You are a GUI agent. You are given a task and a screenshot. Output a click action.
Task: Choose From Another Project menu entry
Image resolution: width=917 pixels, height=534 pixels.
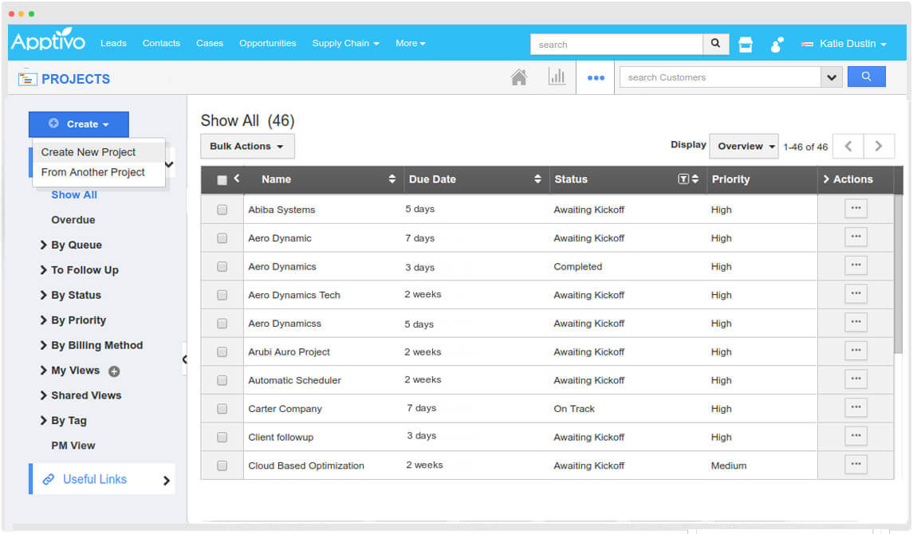click(x=93, y=172)
